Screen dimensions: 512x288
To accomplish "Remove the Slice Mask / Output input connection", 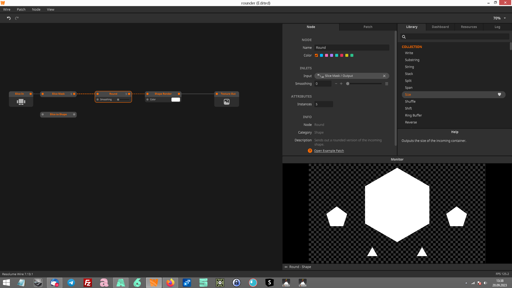I will pyautogui.click(x=384, y=76).
